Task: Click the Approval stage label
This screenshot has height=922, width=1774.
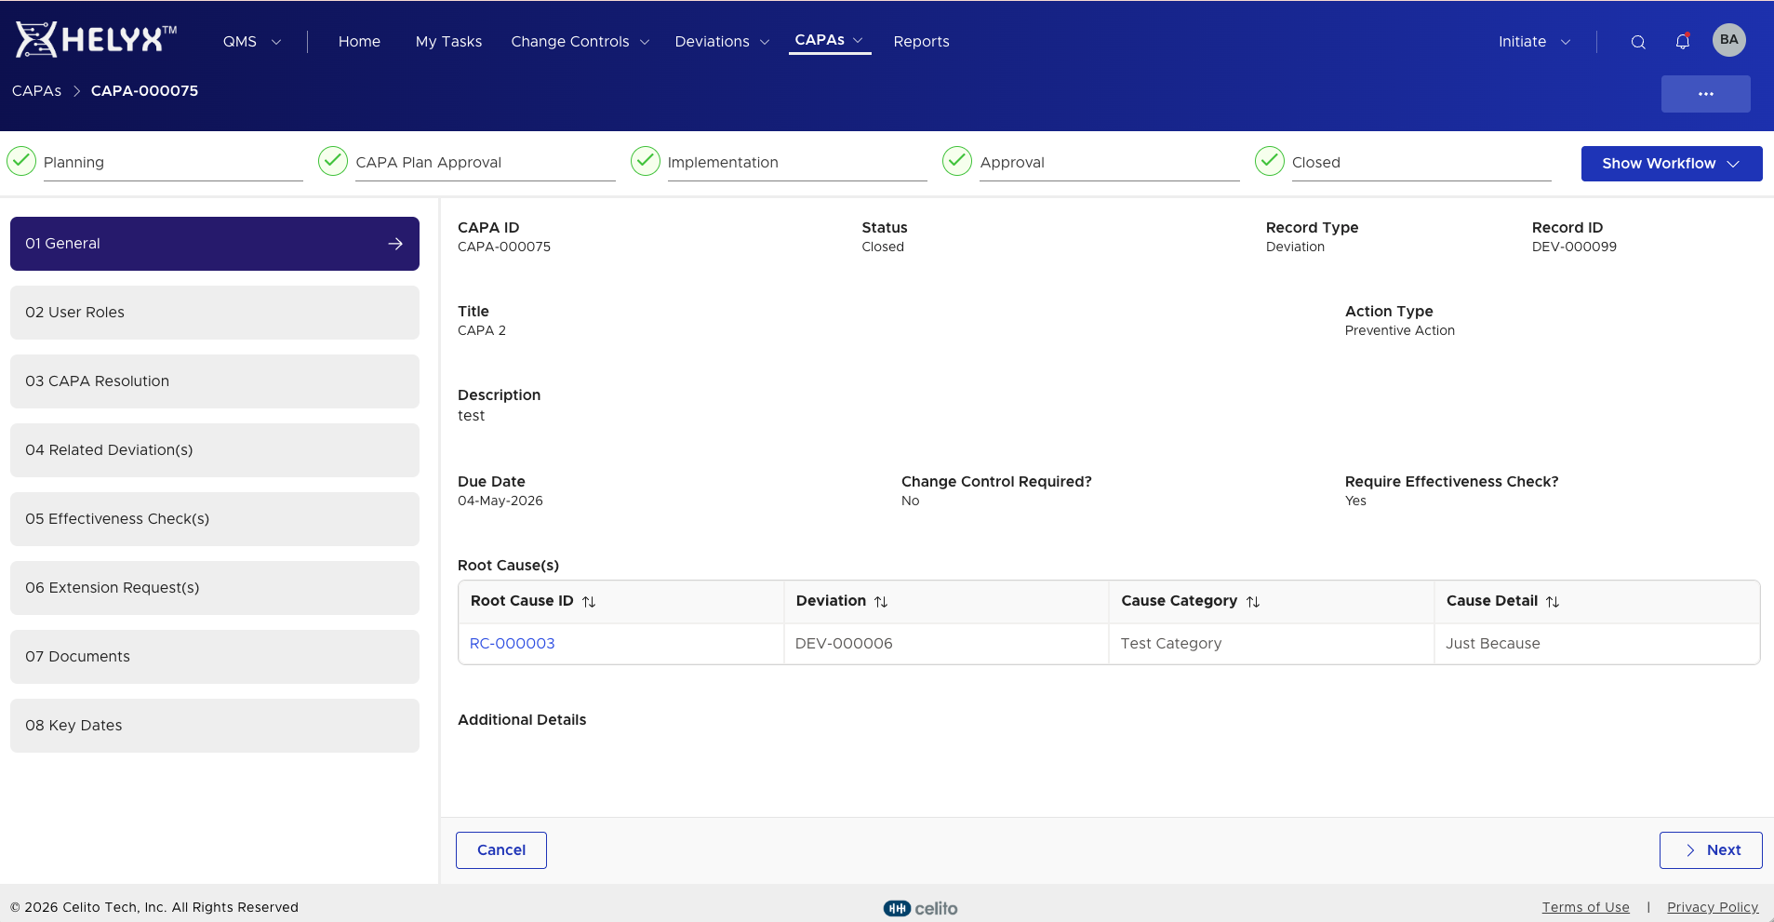Action: point(1012,162)
